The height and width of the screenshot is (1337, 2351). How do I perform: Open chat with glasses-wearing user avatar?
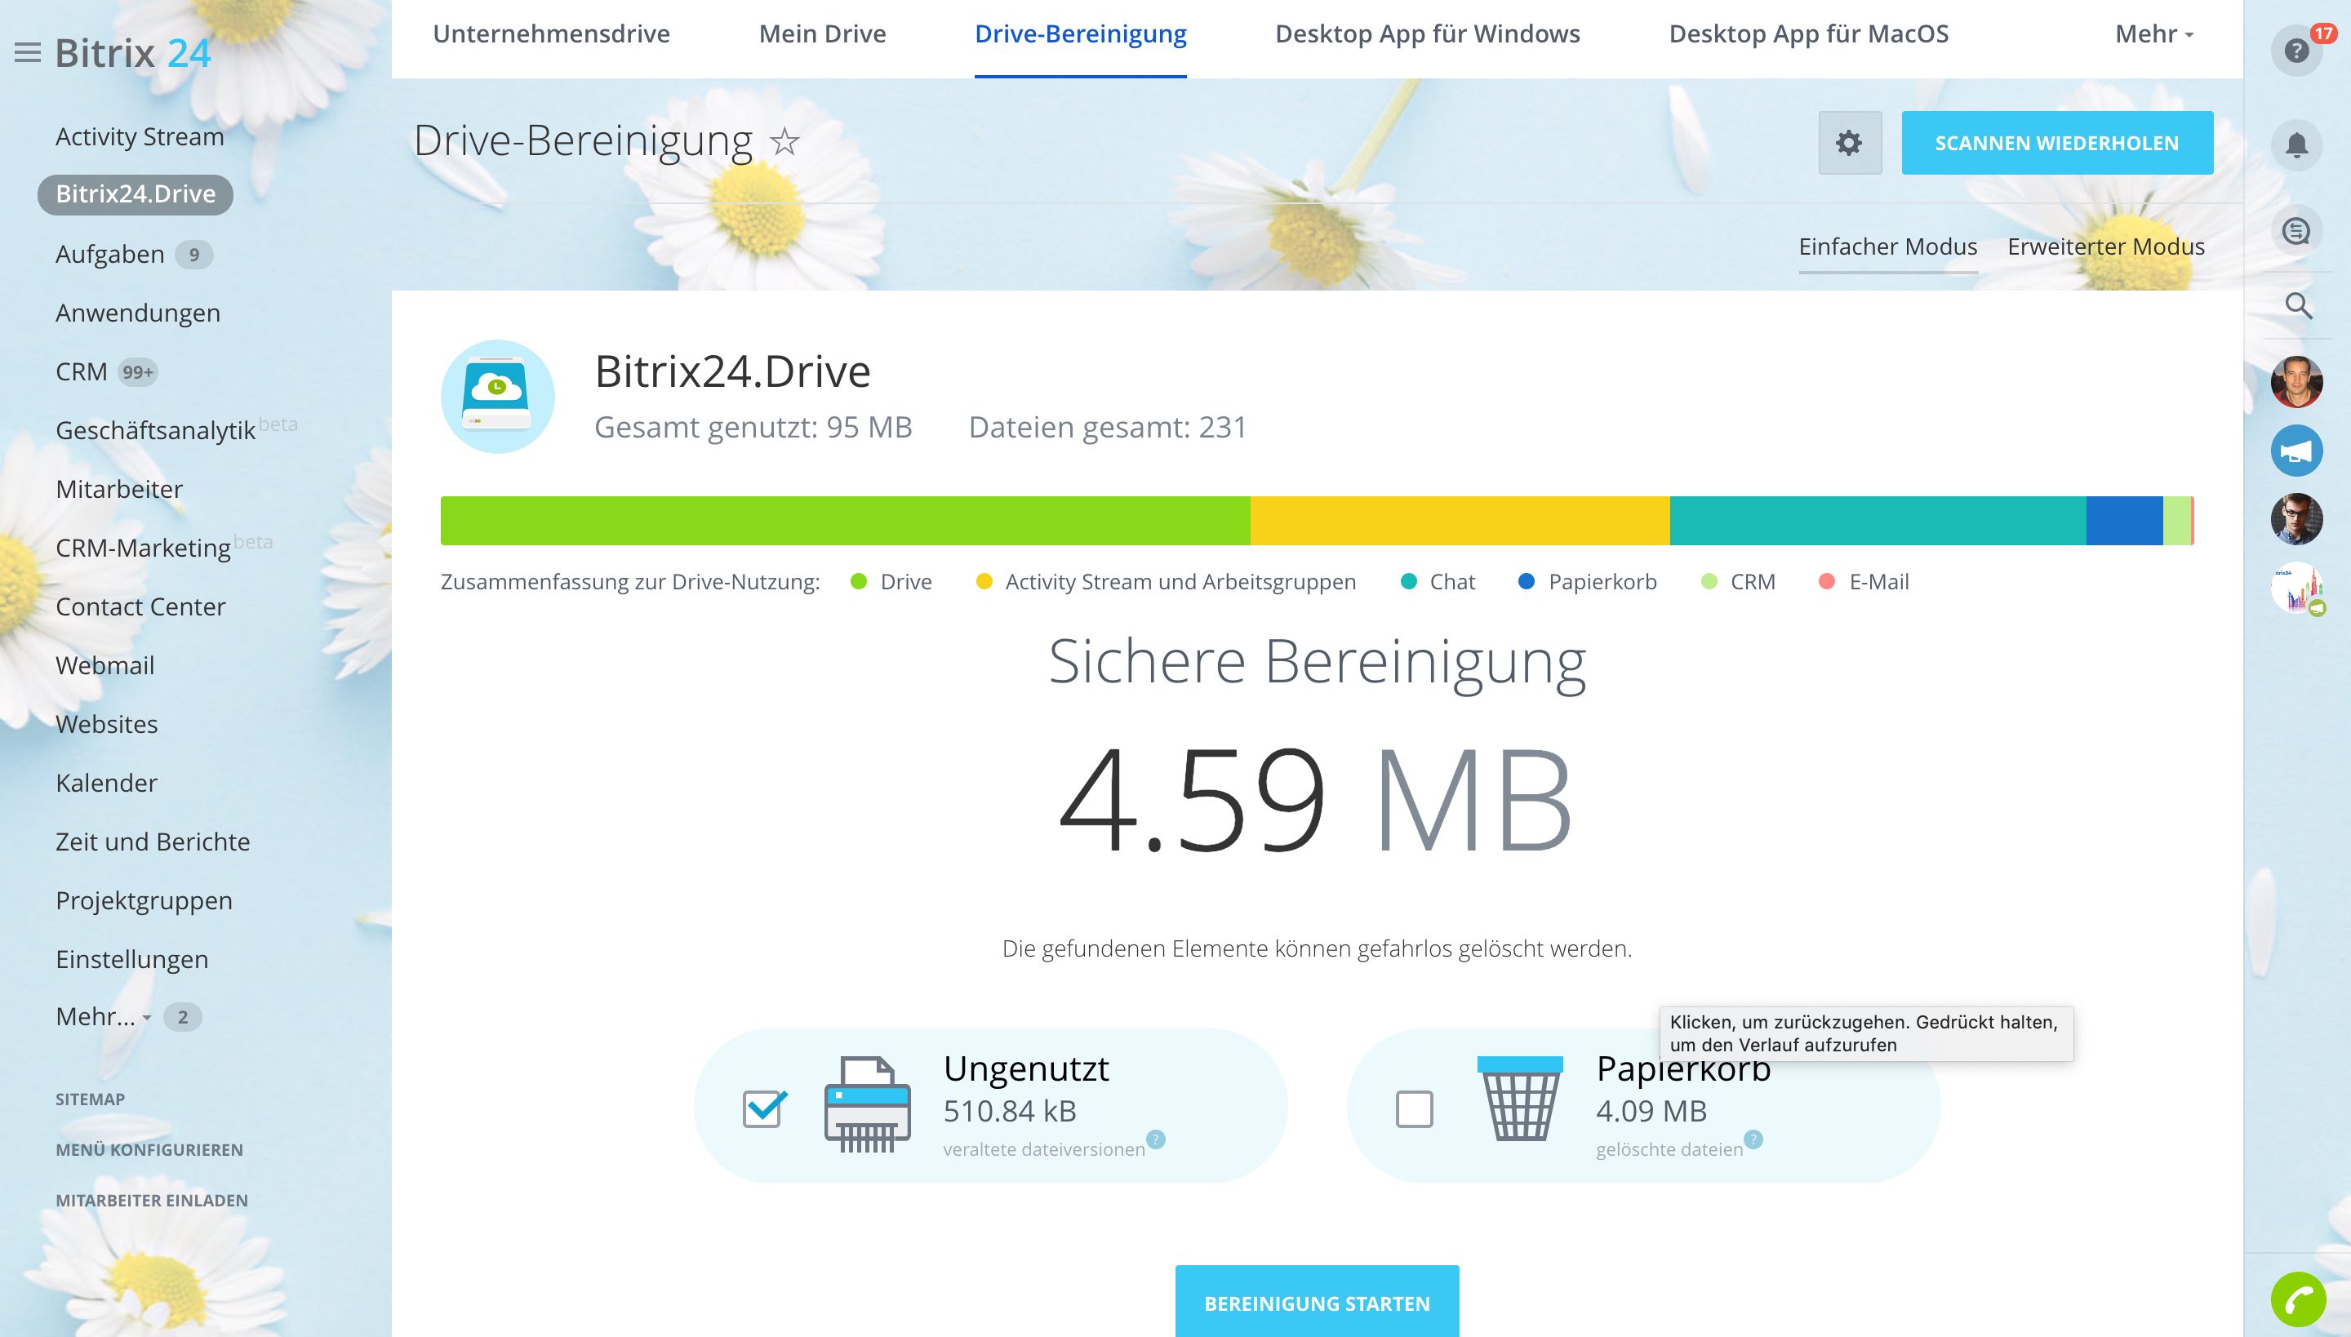[x=2295, y=519]
